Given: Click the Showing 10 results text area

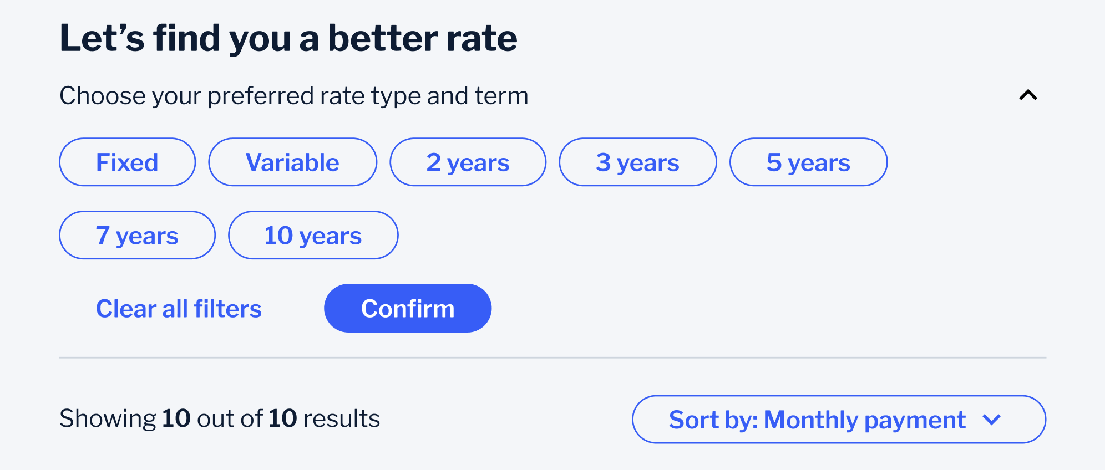Looking at the screenshot, I should (220, 418).
